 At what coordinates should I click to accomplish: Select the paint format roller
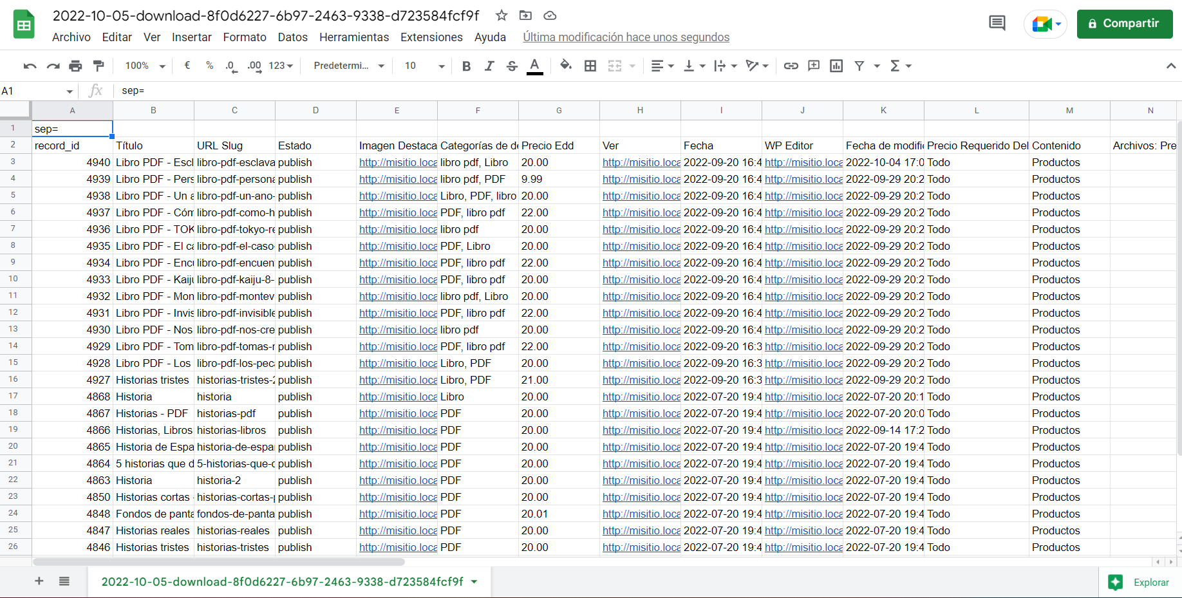[x=98, y=66]
